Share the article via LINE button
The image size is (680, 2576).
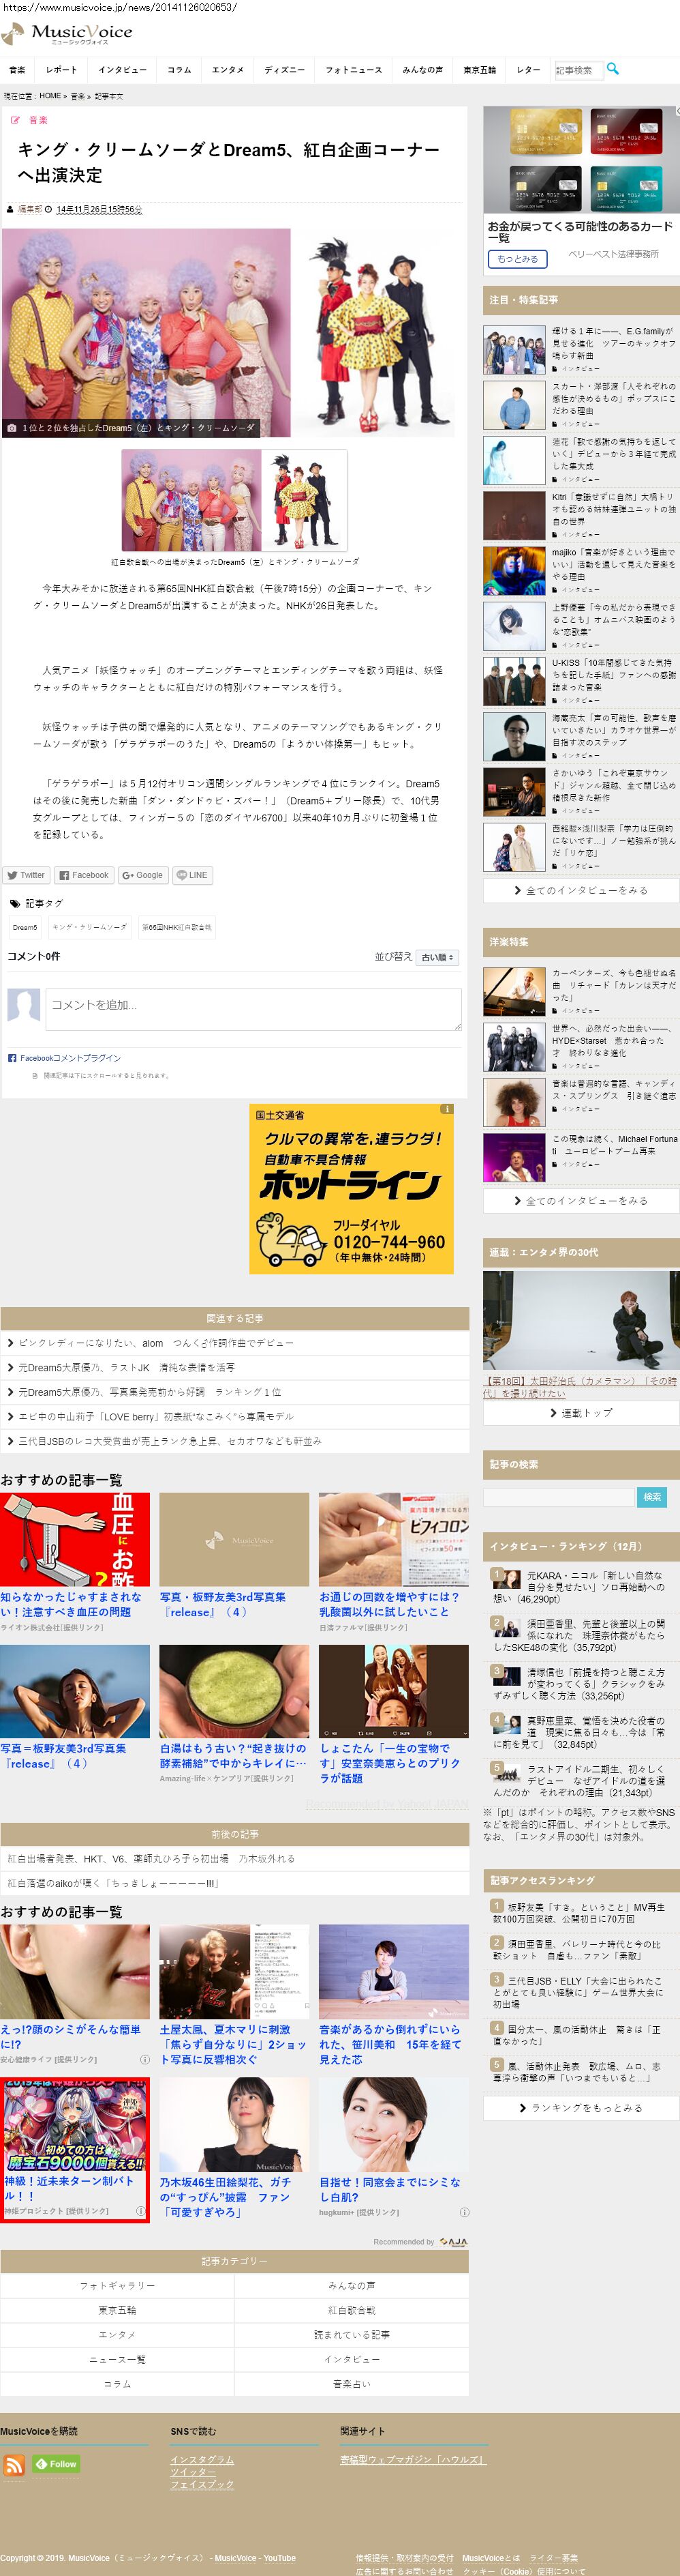click(x=191, y=875)
